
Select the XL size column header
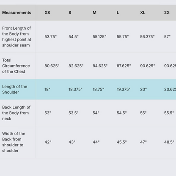pos(143,13)
